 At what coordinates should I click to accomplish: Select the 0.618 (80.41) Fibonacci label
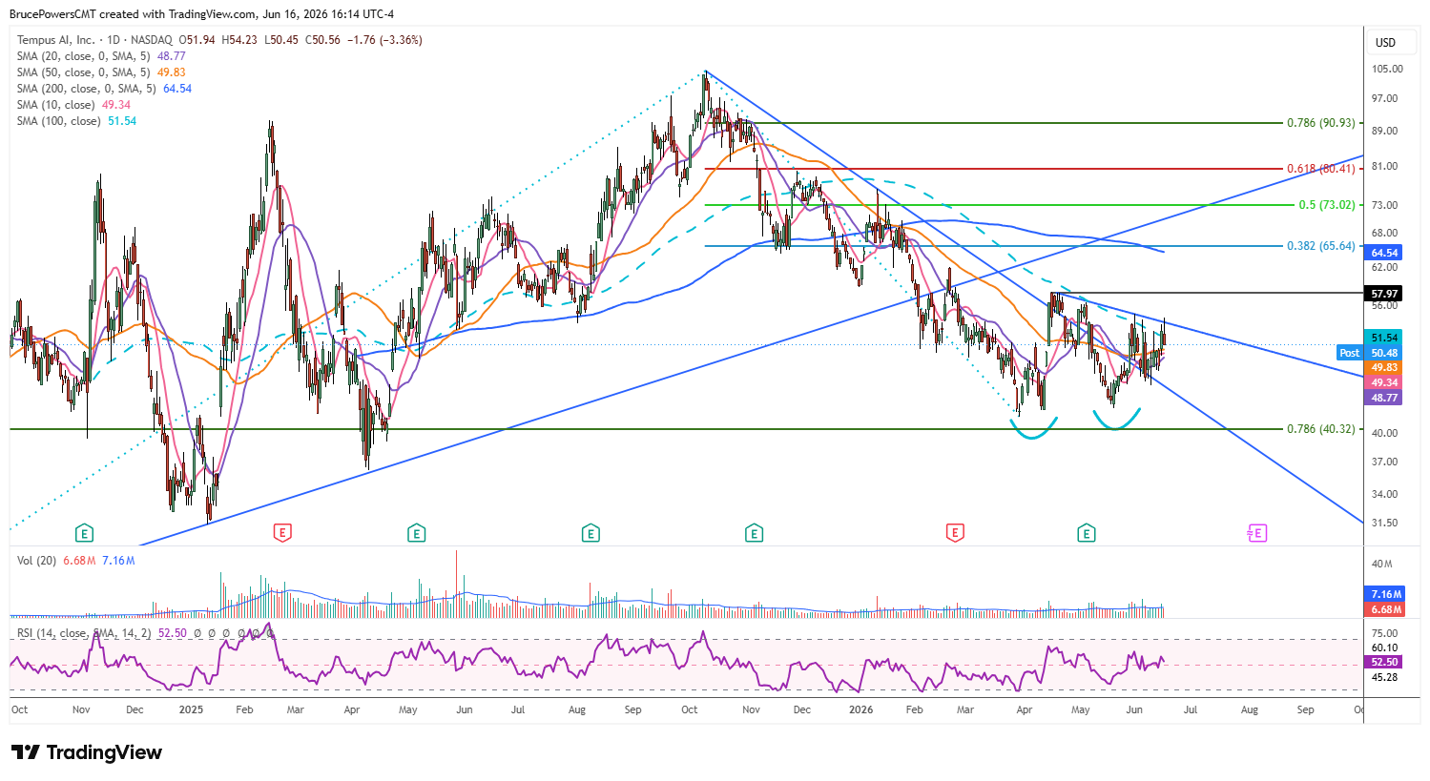[1320, 169]
